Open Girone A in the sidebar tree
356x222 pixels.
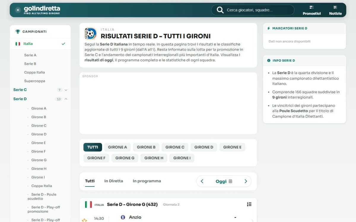(x=39, y=109)
